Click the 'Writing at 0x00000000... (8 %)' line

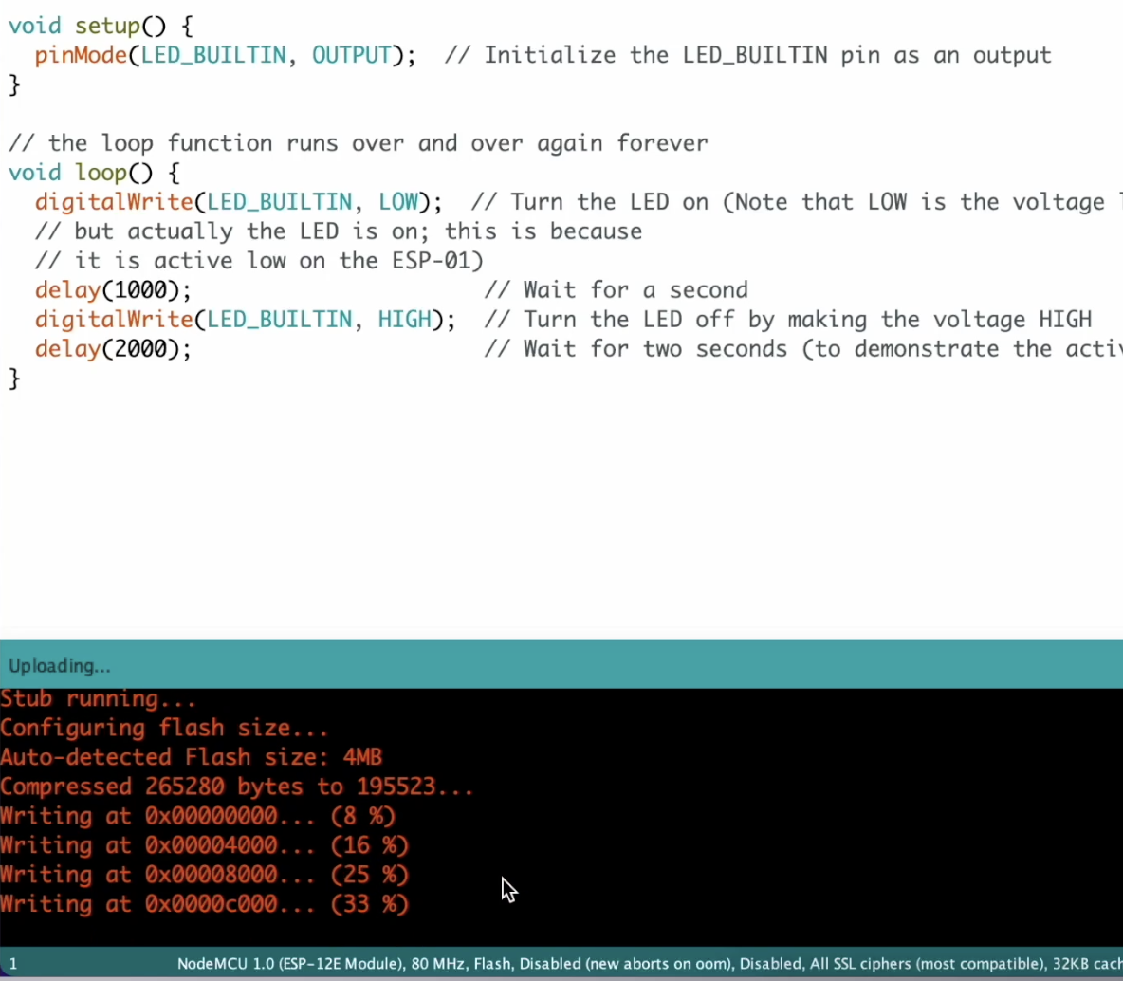(x=197, y=816)
